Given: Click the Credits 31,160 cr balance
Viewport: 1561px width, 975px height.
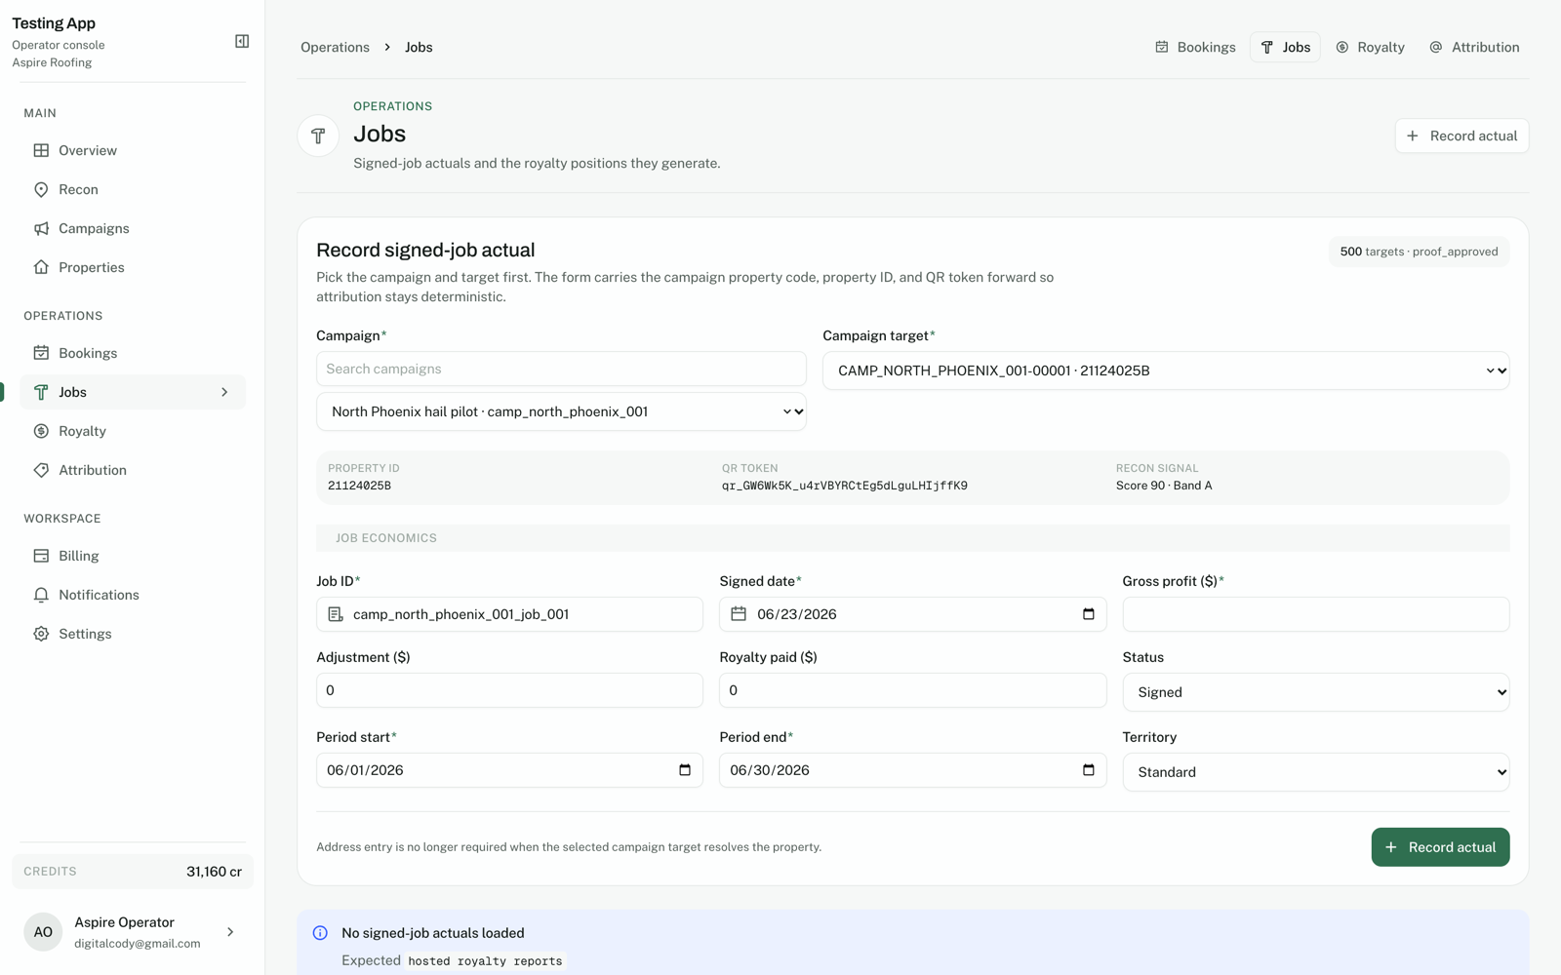Looking at the screenshot, I should [x=133, y=872].
